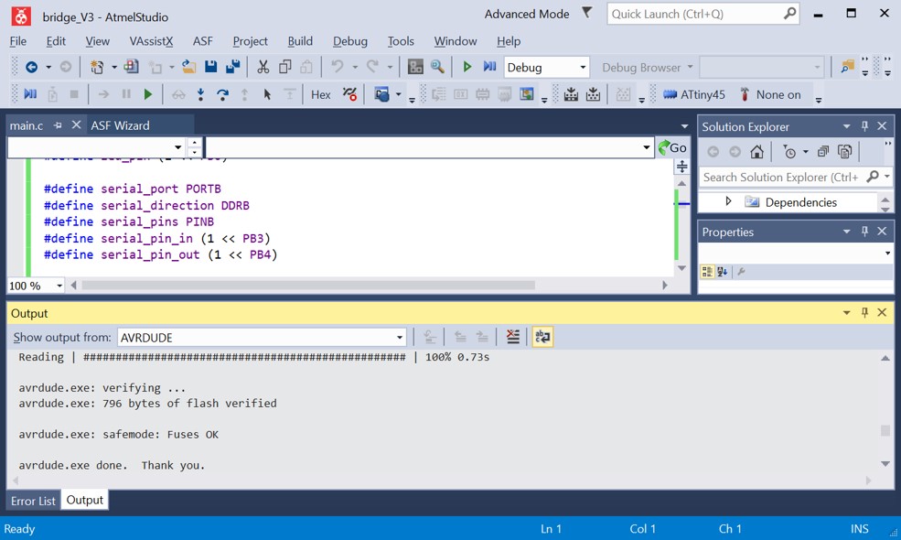Viewport: 901px width, 540px height.
Task: Switch to the Error List tab
Action: (33, 501)
